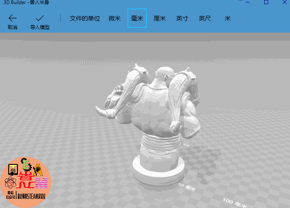Select the highlighted 毫米 (millimeter) unit
Screen dimensions: 290x208
[x=137, y=19]
